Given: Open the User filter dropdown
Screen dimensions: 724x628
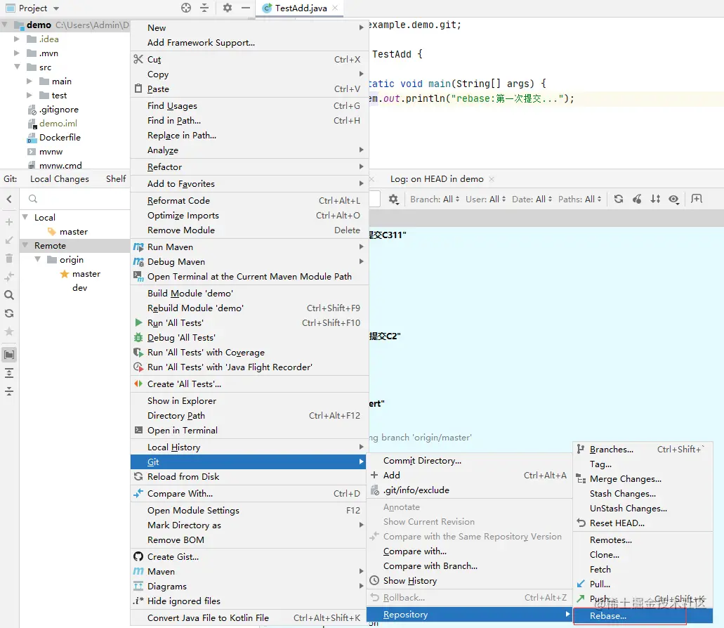Looking at the screenshot, I should [x=485, y=199].
